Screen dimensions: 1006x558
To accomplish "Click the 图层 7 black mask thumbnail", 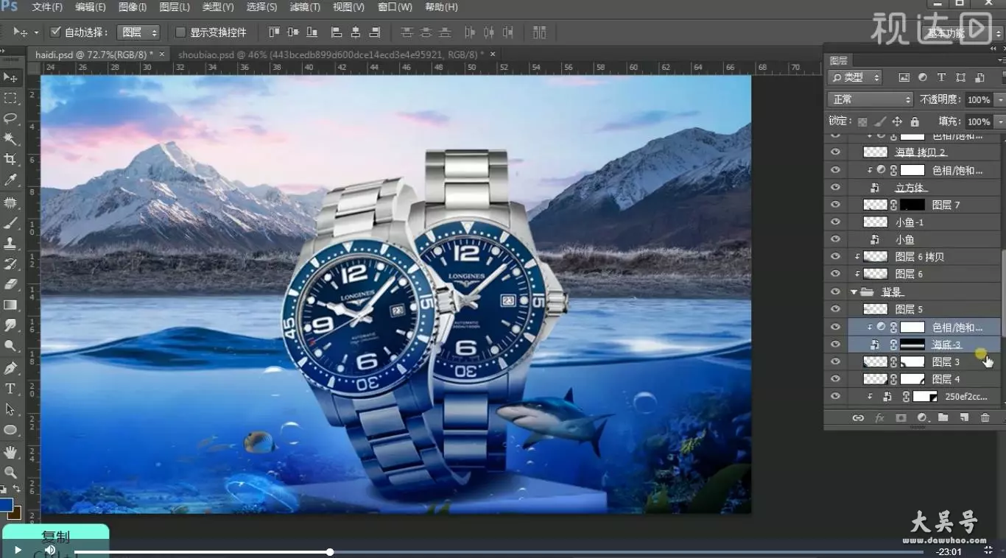I will [x=912, y=205].
